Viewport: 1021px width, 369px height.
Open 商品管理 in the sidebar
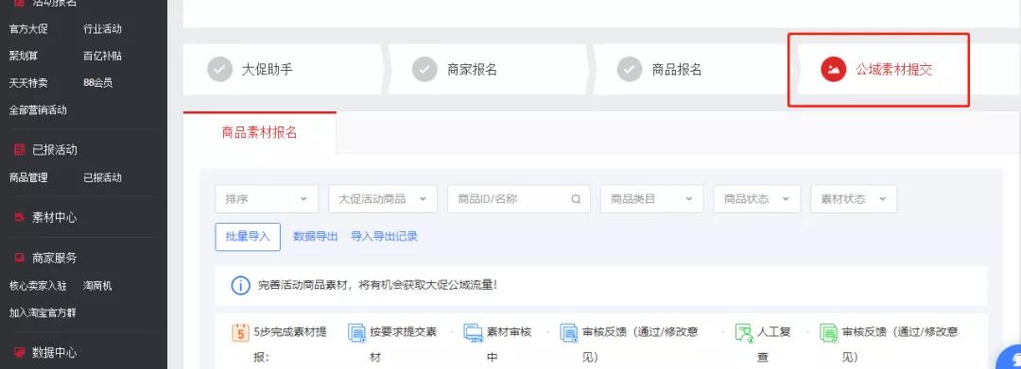pos(28,177)
